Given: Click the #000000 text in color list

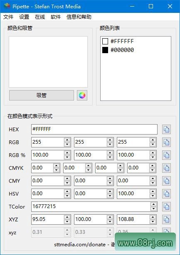Looking at the screenshot, I should point(122,50).
